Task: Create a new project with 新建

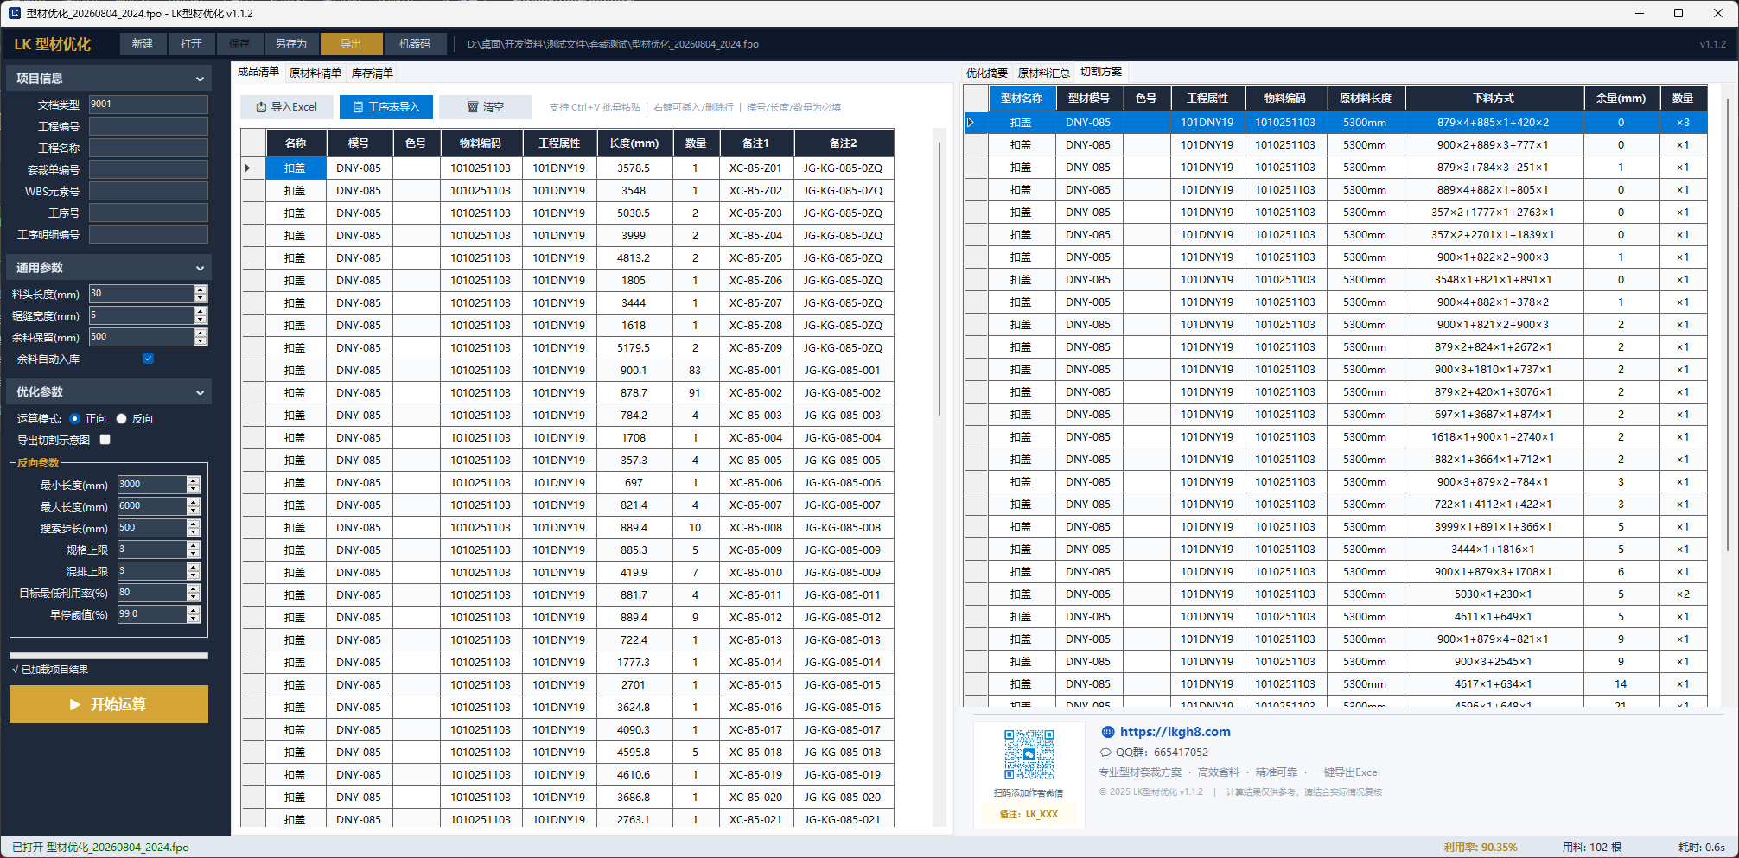Action: pos(143,44)
